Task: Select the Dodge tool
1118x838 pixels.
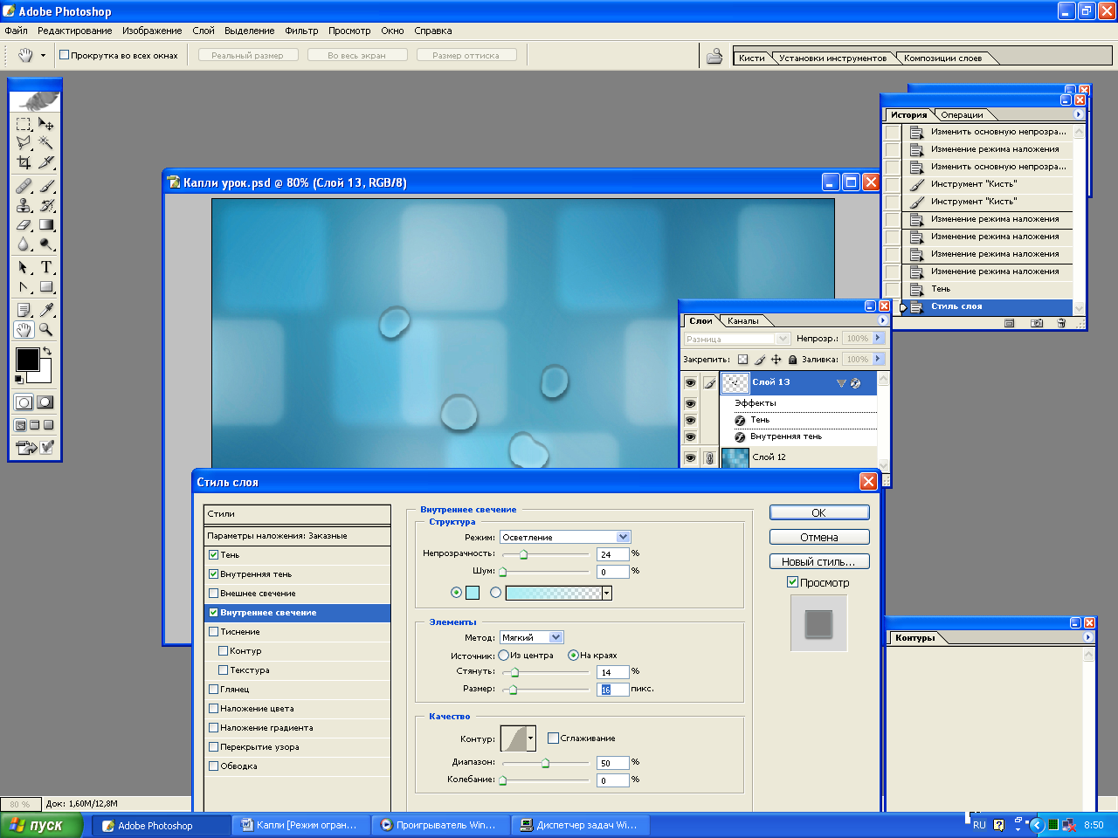Action: click(x=46, y=244)
